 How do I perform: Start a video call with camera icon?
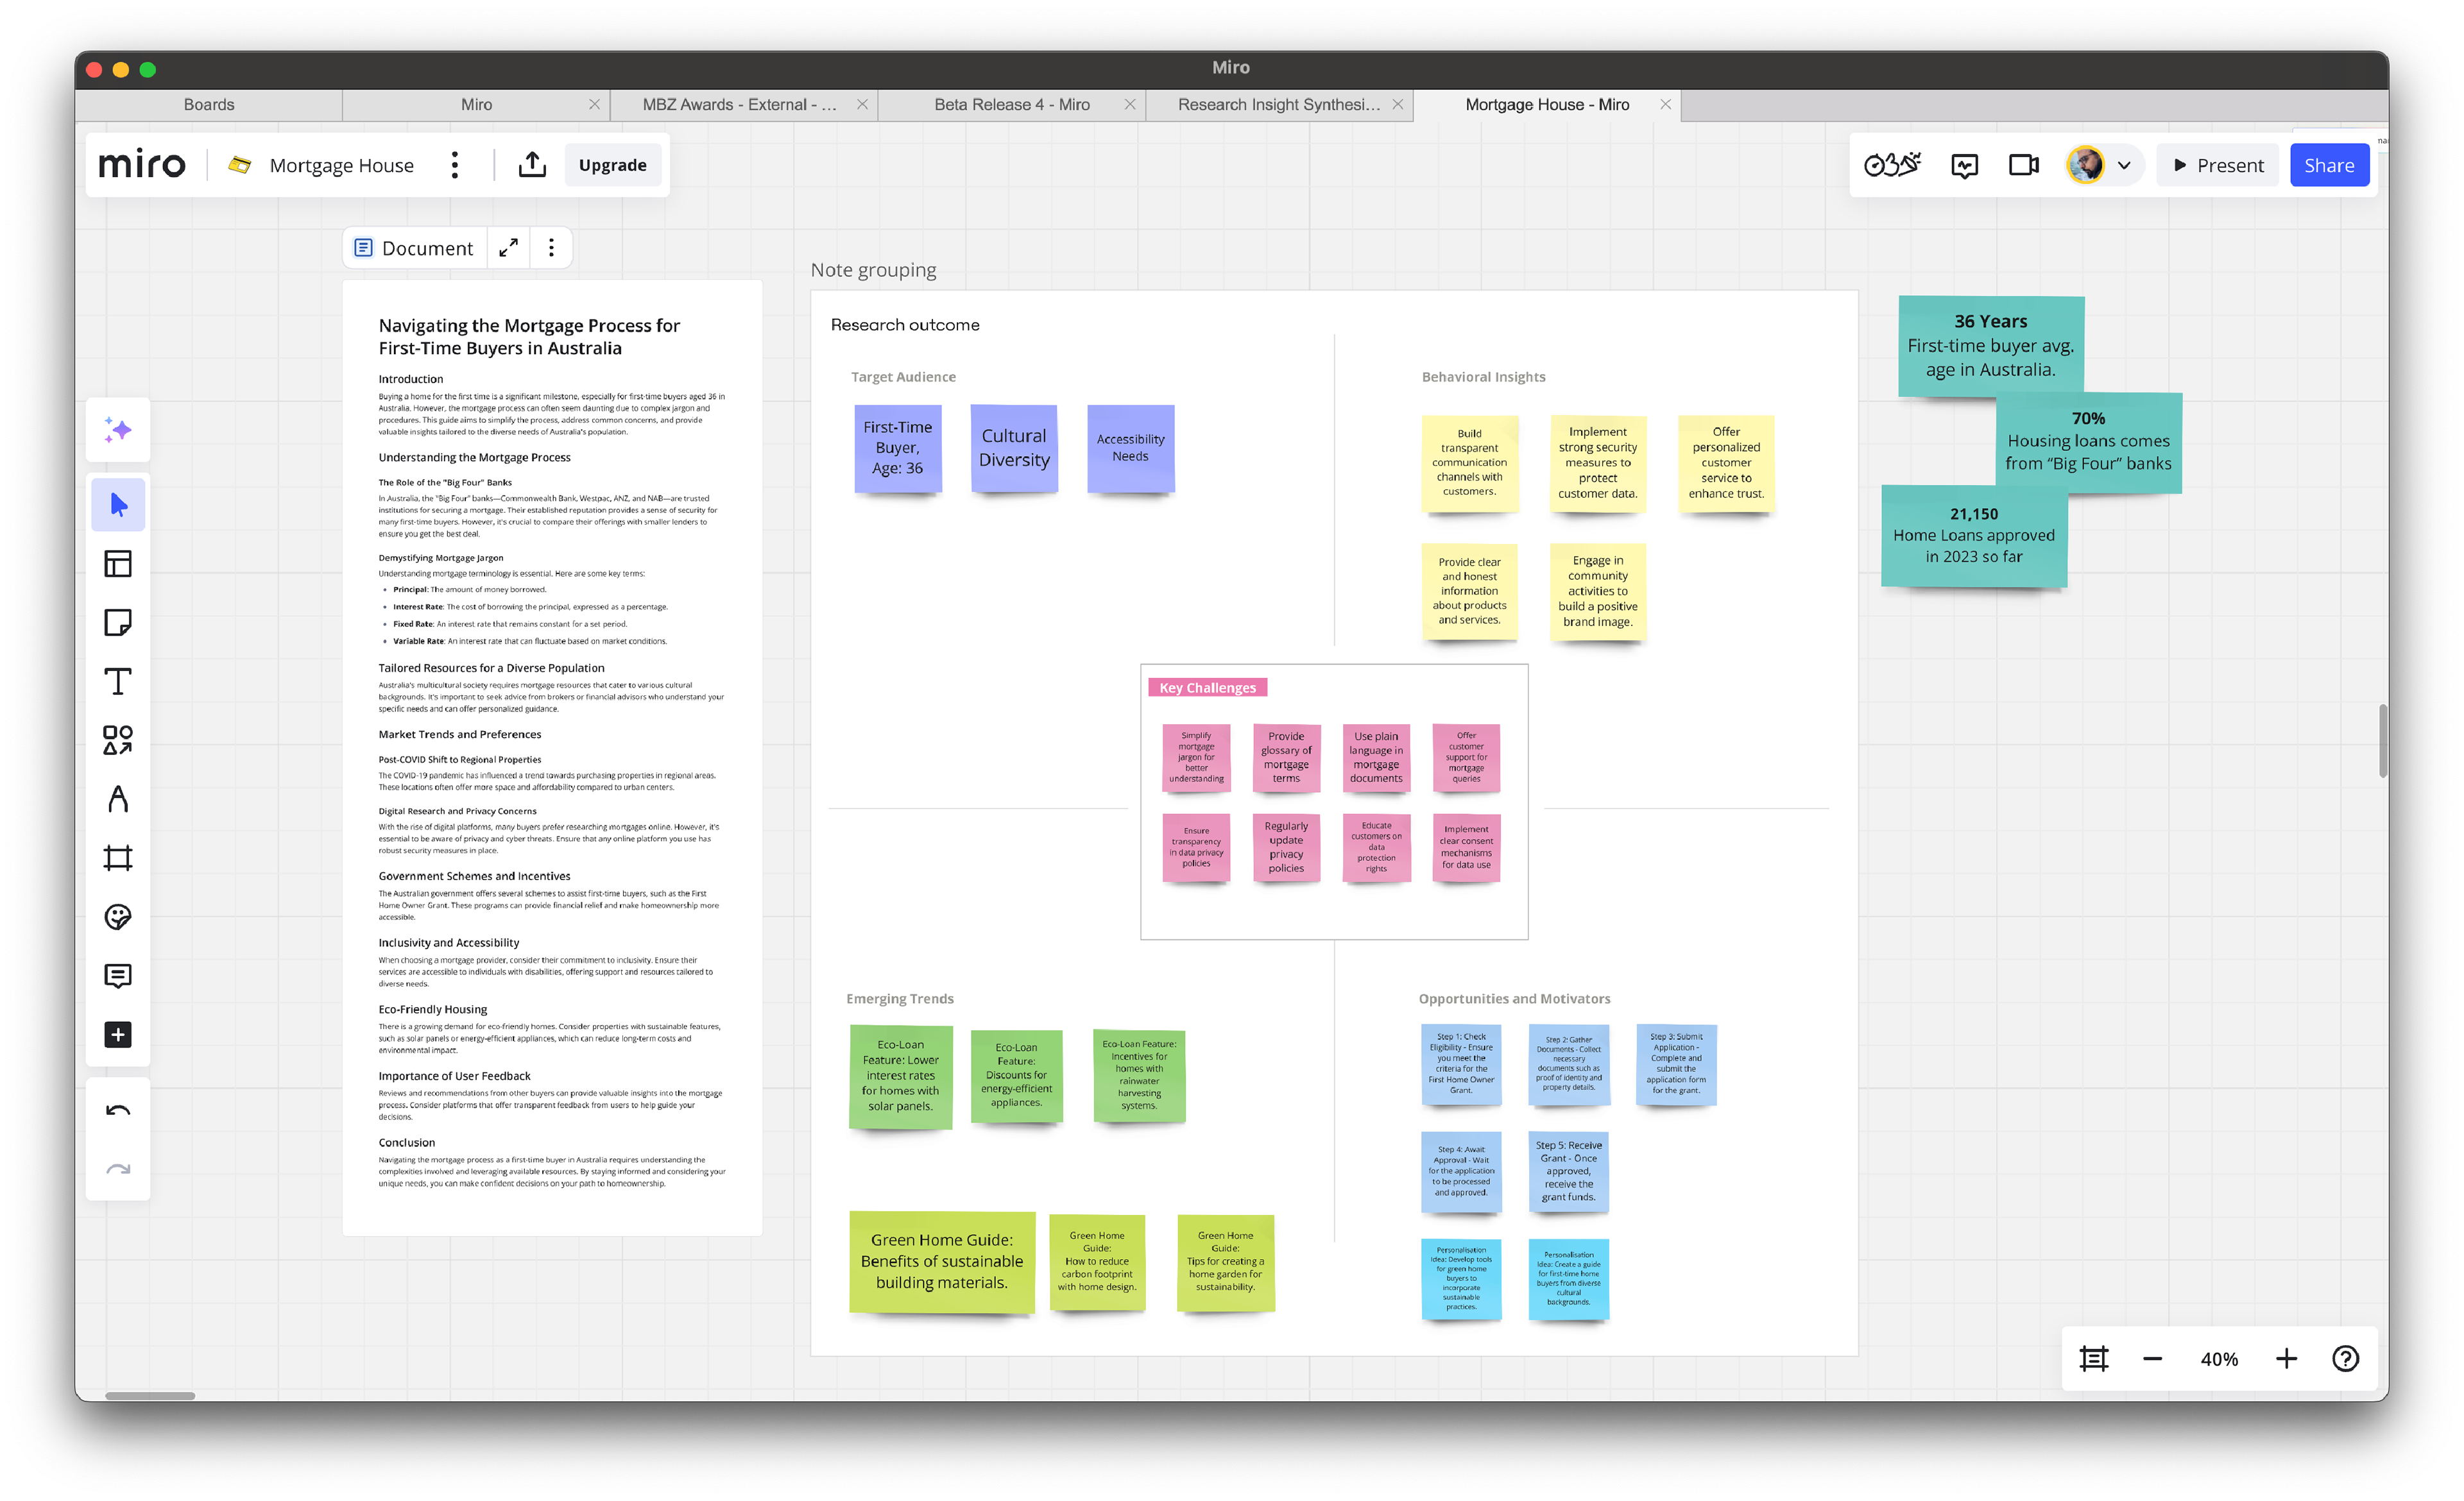point(2023,165)
